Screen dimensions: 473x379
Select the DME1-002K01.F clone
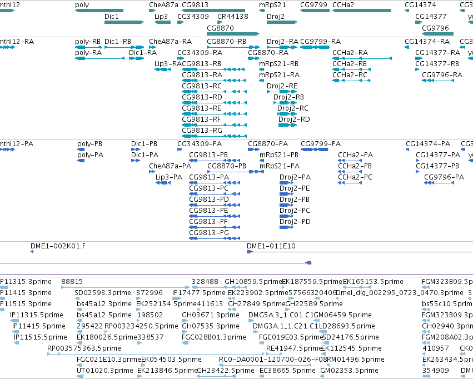(x=32, y=252)
